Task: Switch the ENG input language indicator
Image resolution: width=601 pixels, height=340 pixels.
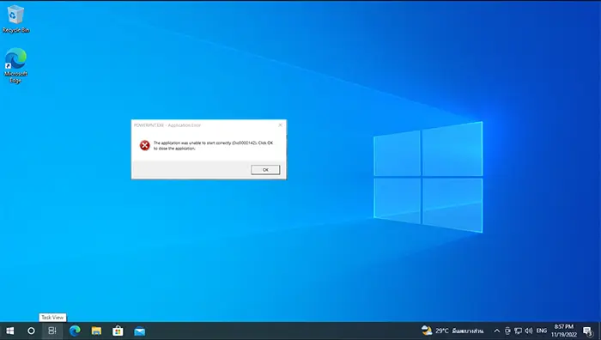Action: (x=542, y=331)
